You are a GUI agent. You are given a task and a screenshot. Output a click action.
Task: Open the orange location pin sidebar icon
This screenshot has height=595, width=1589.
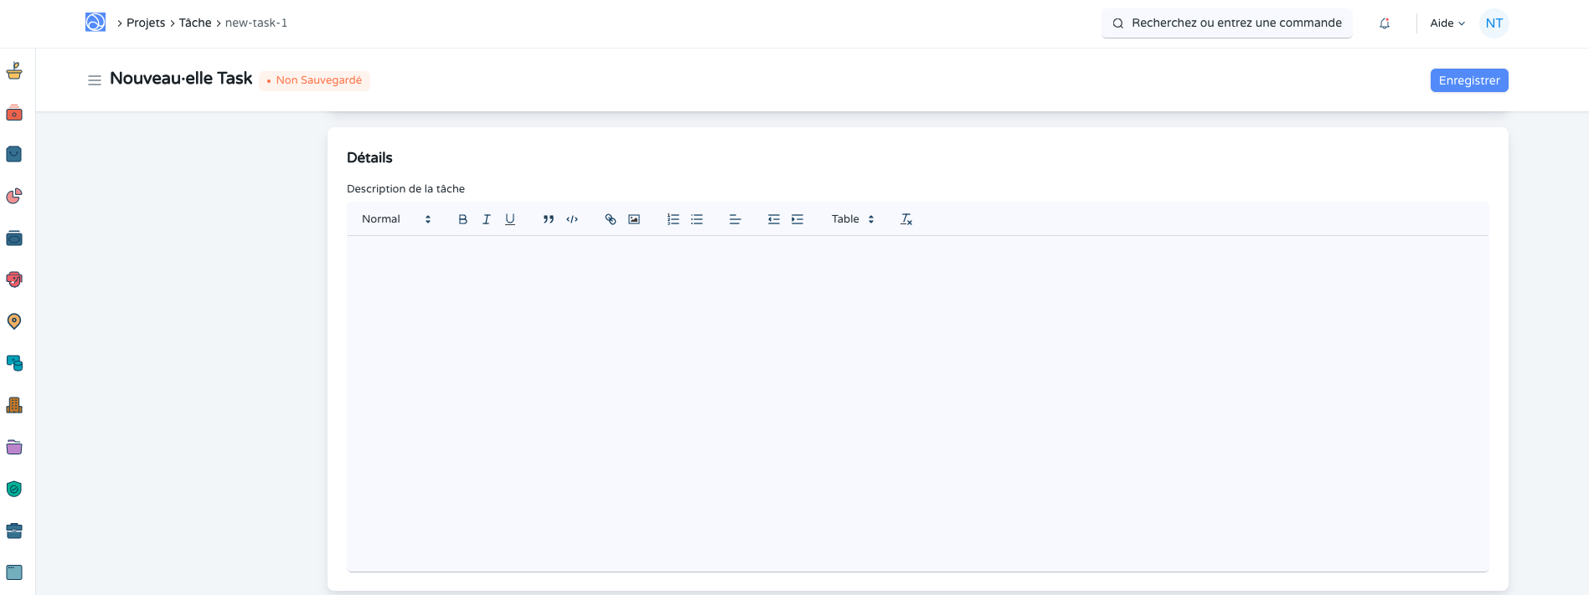pyautogui.click(x=14, y=321)
